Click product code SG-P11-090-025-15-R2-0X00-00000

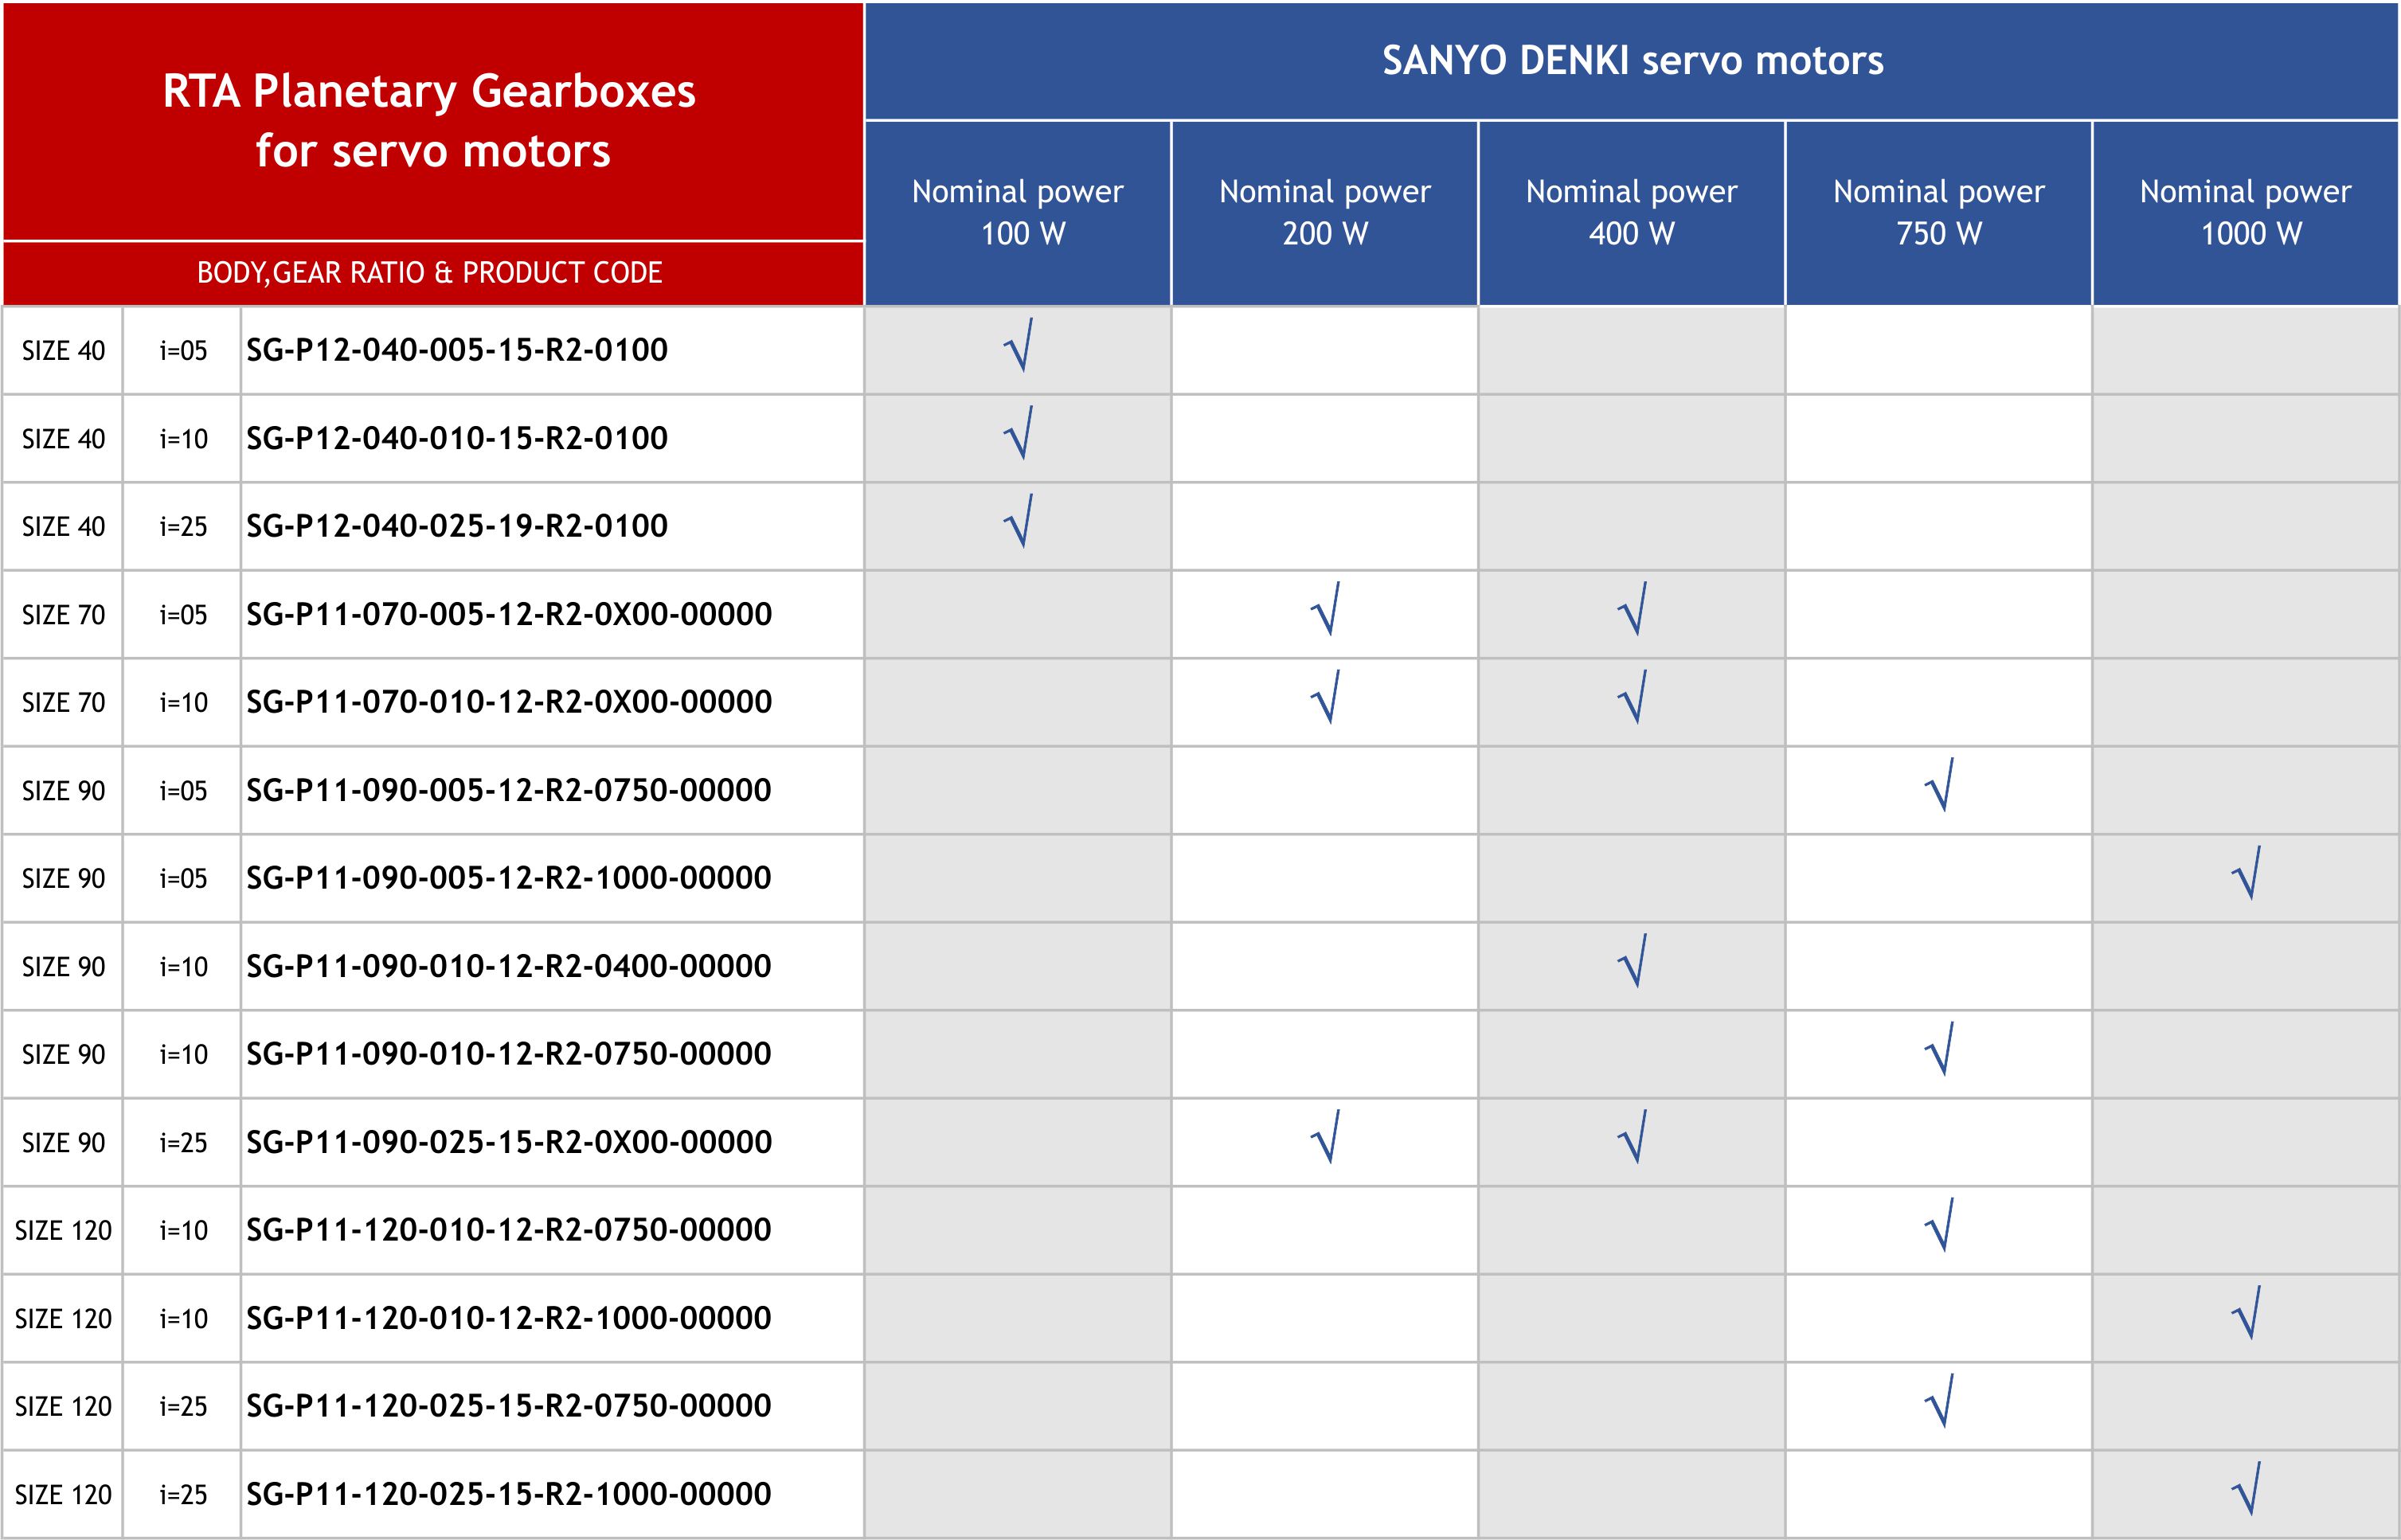[509, 1142]
